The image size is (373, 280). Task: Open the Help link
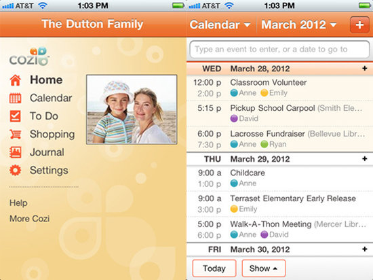pyautogui.click(x=18, y=203)
